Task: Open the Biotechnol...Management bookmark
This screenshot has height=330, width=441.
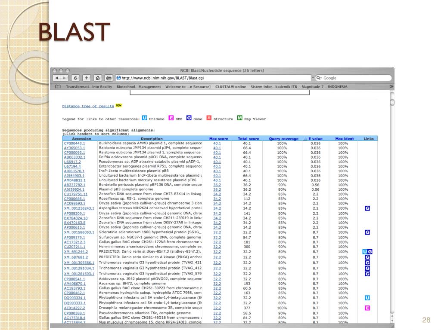Action: coord(139,87)
